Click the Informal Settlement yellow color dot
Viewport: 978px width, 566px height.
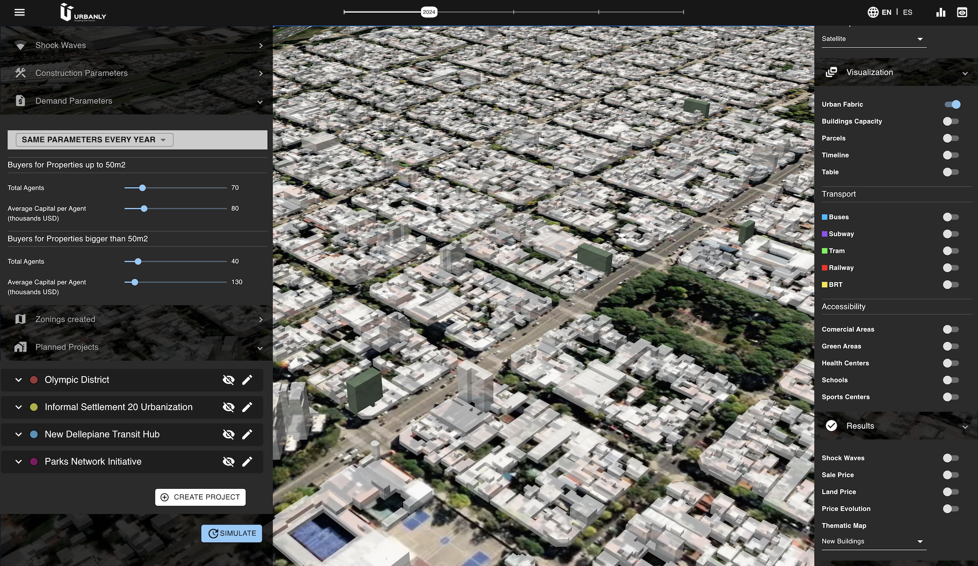(34, 407)
